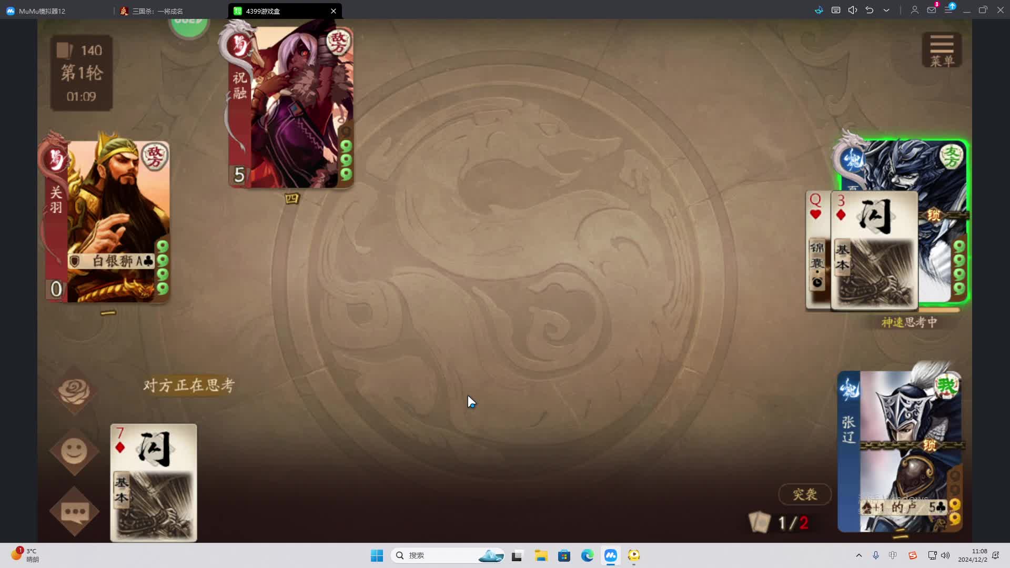1010x568 pixels.
Task: Click the 3 of diamonds 闪 card
Action: (x=874, y=250)
